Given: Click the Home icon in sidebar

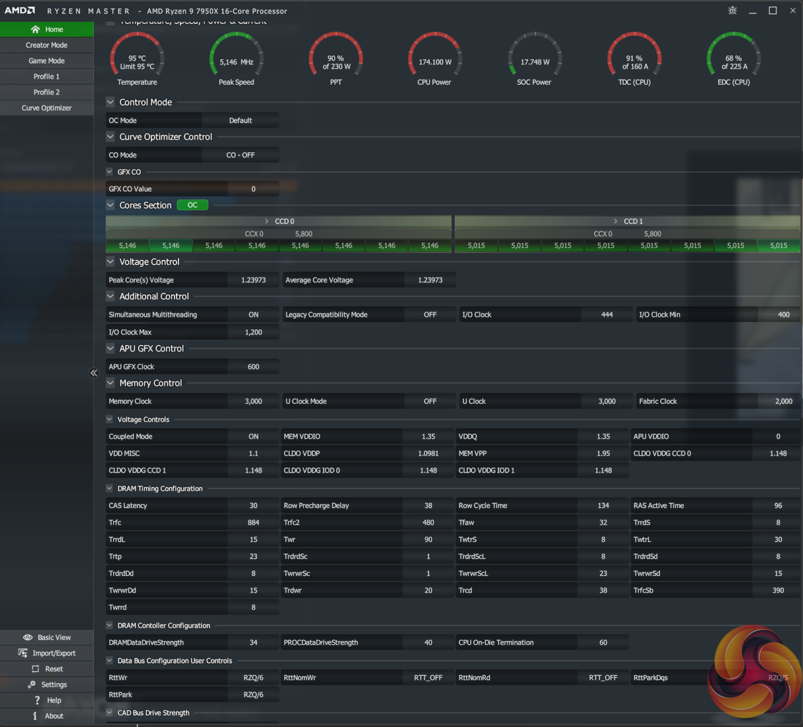Looking at the screenshot, I should (x=35, y=30).
